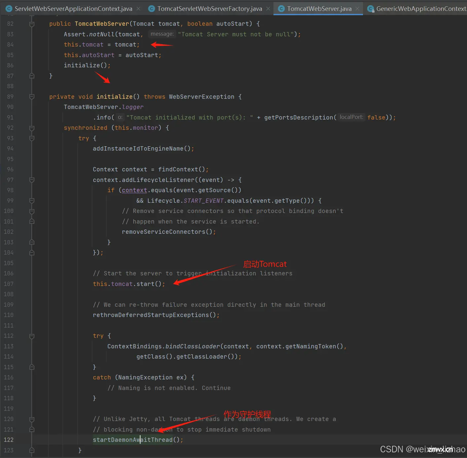This screenshot has width=467, height=458.
Task: Click line number 107 in gutter
Action: [9, 284]
